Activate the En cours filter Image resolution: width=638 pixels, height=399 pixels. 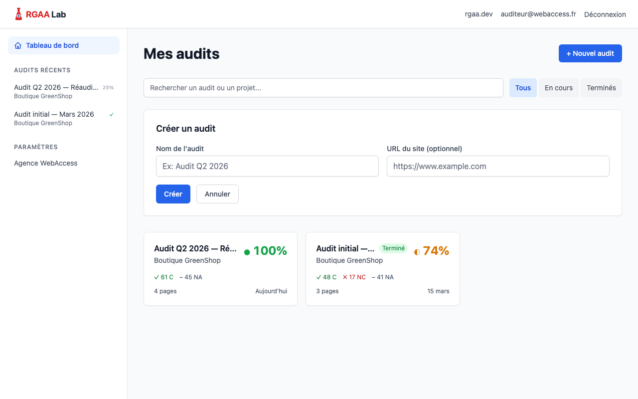tap(558, 87)
